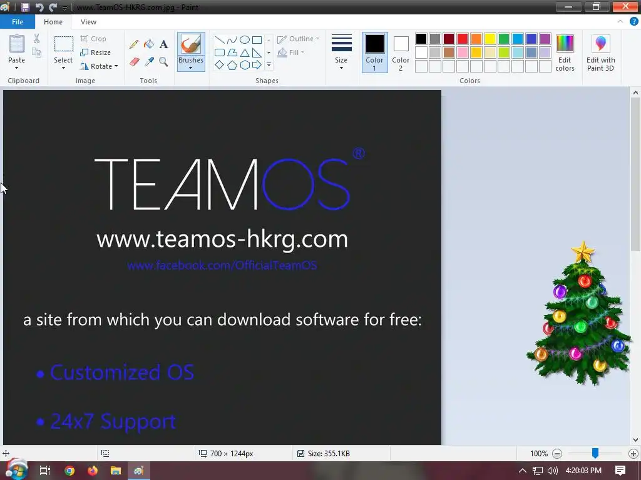This screenshot has width=641, height=480.
Task: Open File Explorer from the taskbar
Action: pyautogui.click(x=116, y=471)
